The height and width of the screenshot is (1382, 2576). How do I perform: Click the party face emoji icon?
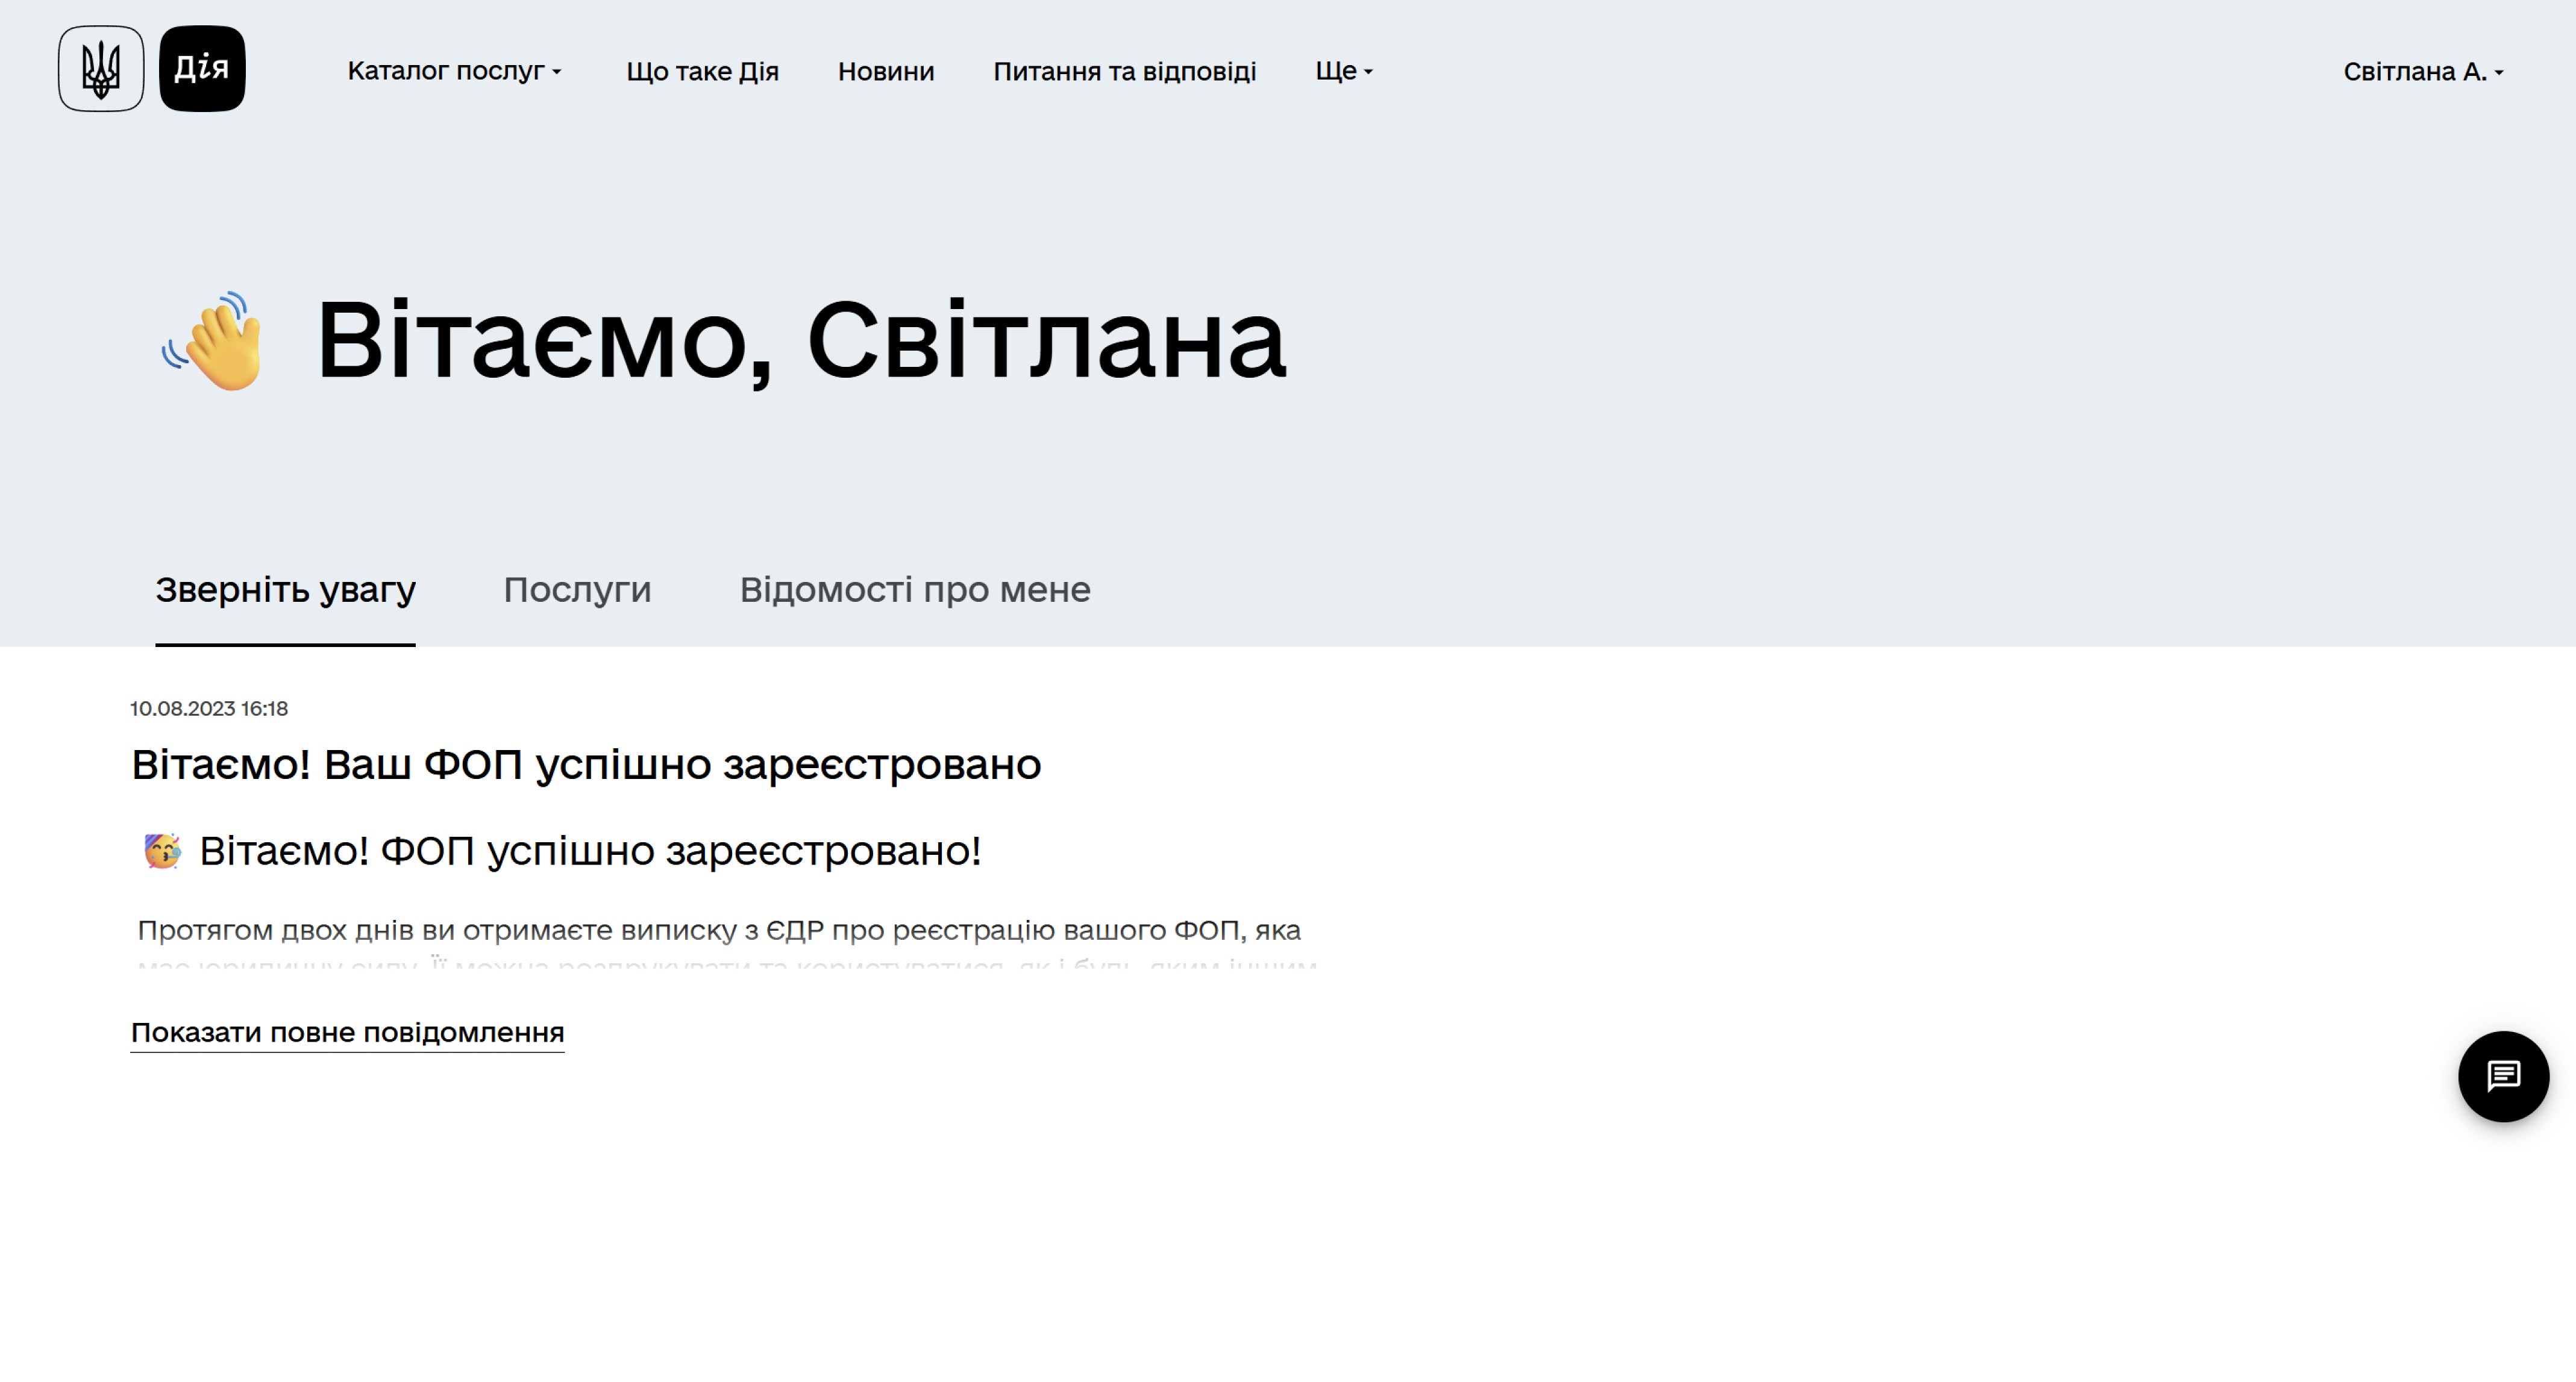[162, 851]
